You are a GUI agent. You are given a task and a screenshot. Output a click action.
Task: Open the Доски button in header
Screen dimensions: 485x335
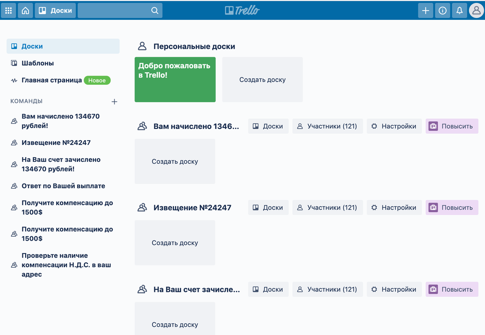(x=55, y=11)
